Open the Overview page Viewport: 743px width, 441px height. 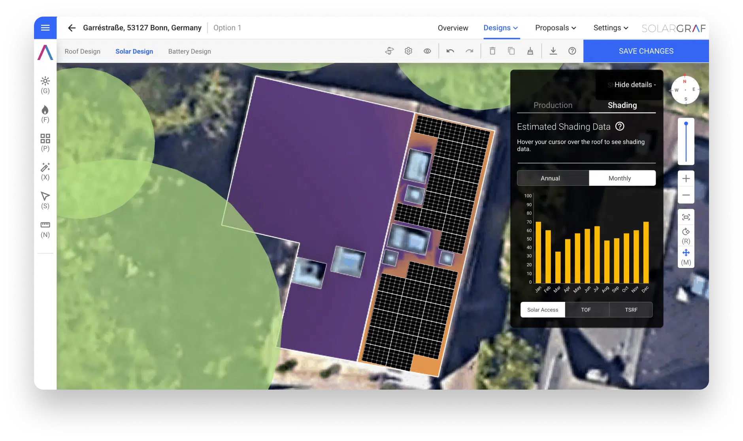[453, 28]
